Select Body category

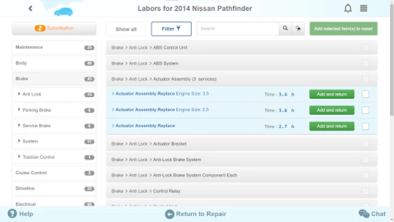tap(54, 63)
